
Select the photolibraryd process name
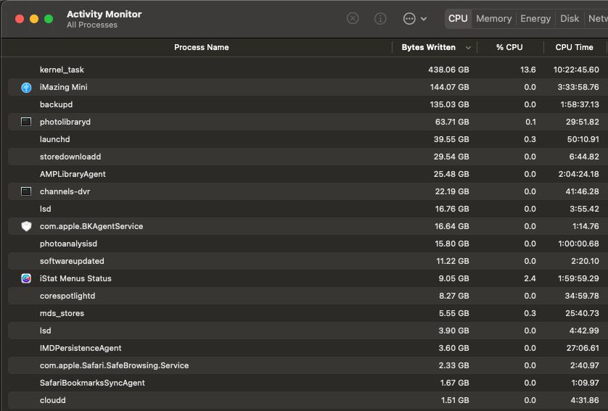tap(65, 122)
